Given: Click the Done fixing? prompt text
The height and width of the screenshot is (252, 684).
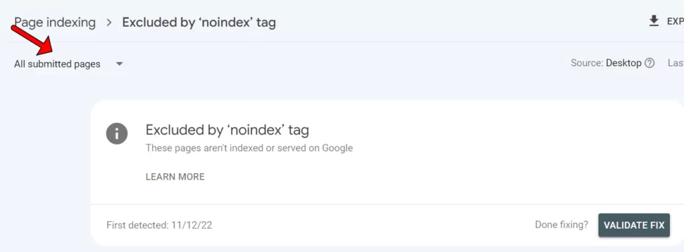Looking at the screenshot, I should [561, 225].
